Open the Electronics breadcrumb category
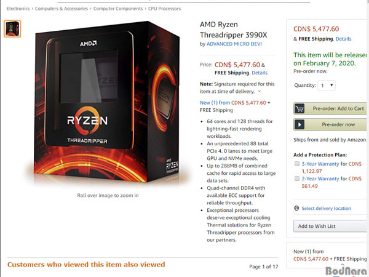The height and width of the screenshot is (277, 369). (18, 9)
